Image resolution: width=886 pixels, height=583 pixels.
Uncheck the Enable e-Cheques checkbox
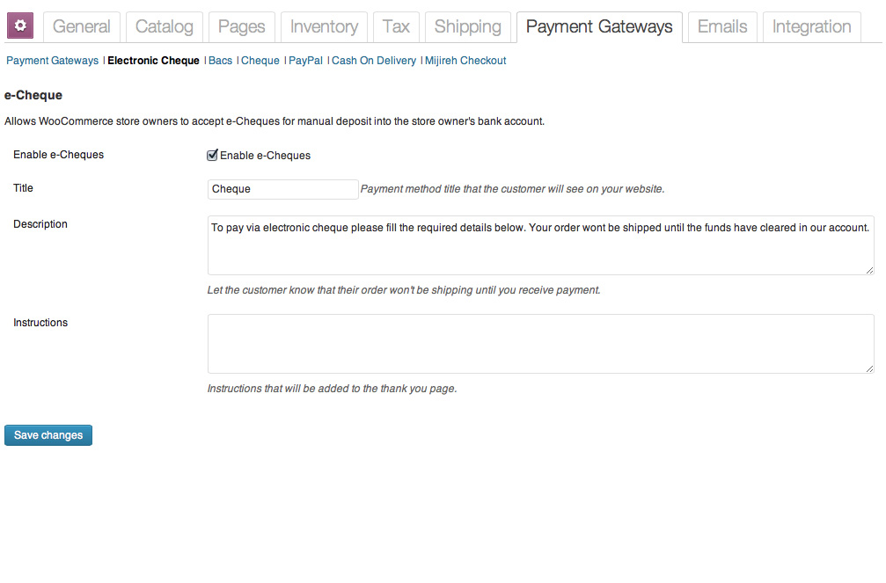click(212, 156)
